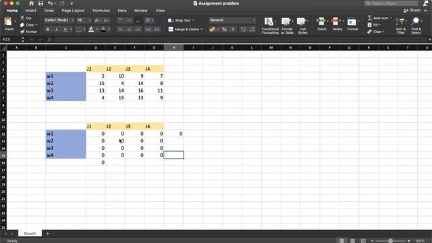This screenshot has height=243, width=432.
Task: Align text to the bottom of cell
Action: pyautogui.click(x=138, y=20)
